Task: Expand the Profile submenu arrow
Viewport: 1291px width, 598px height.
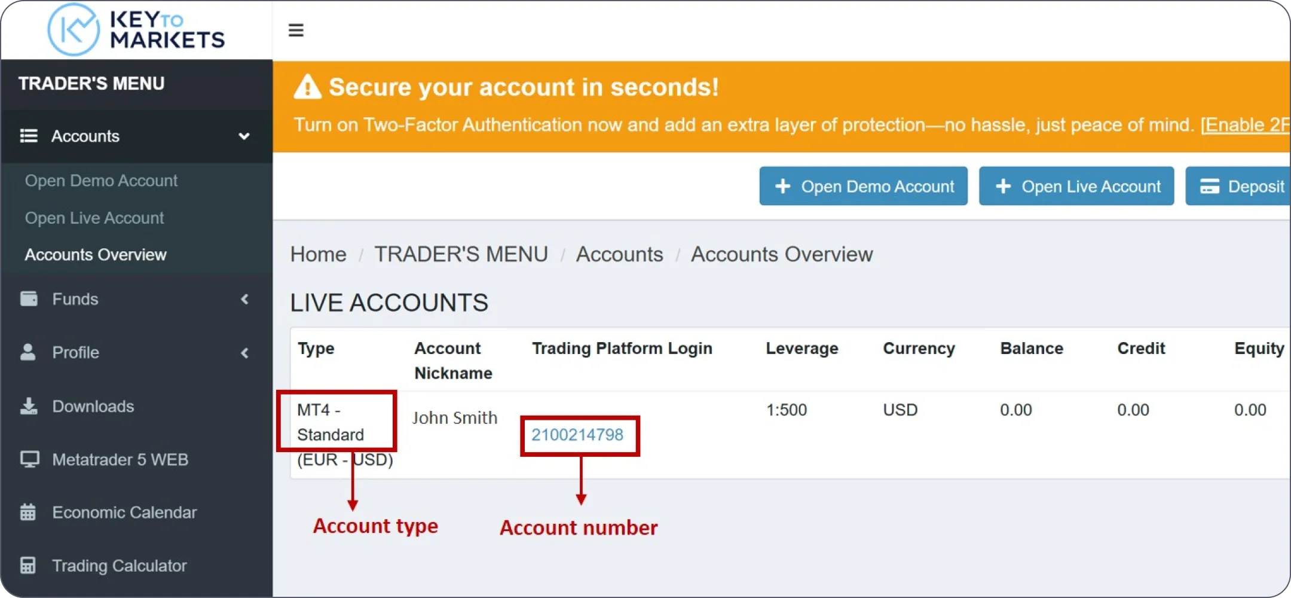Action: pos(244,353)
